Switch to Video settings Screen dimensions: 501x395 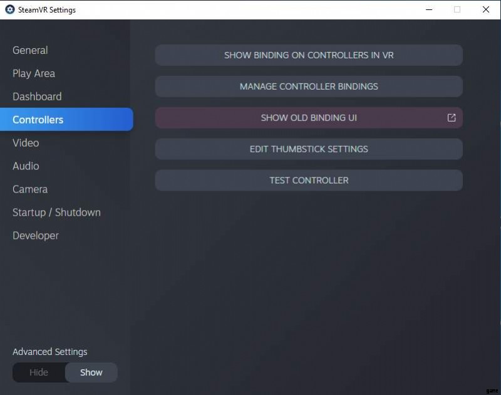click(26, 143)
